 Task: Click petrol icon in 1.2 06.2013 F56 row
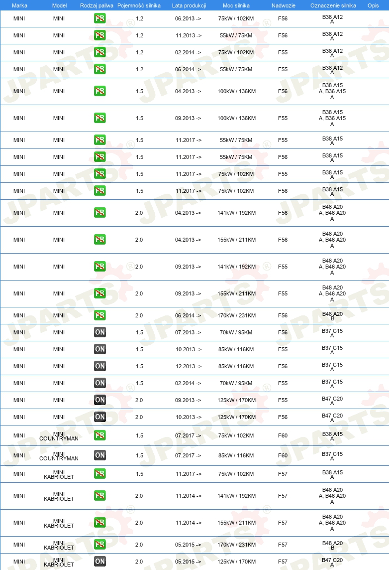click(x=100, y=18)
